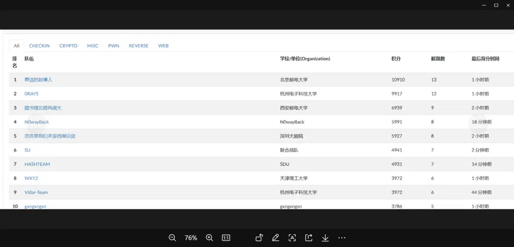Image resolution: width=514 pixels, height=247 pixels.
Task: Select score value 6939
Action: (x=397, y=107)
